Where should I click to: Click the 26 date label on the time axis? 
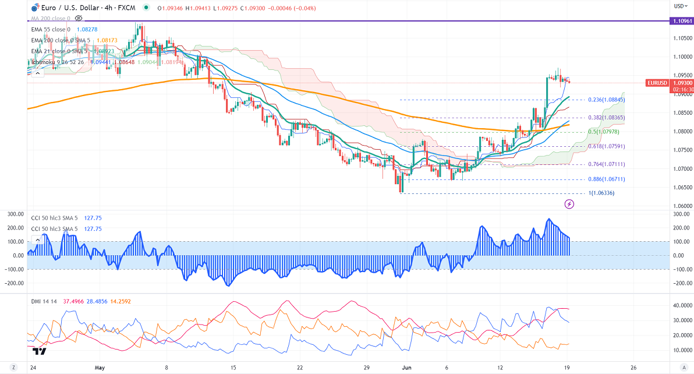pos(633,368)
